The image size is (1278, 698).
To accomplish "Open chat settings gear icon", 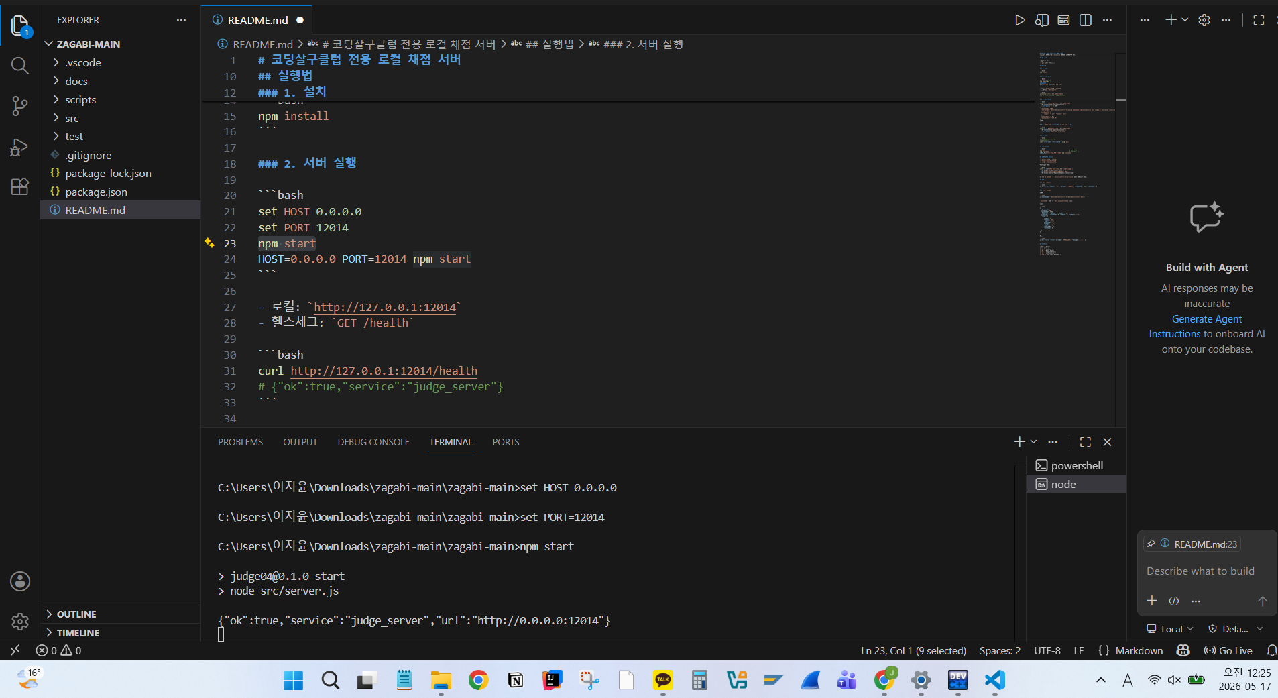I will [x=1204, y=20].
